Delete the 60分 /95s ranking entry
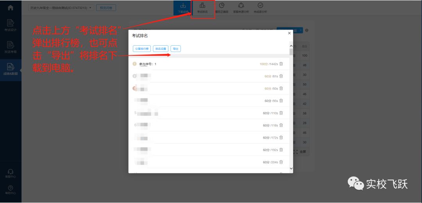 (x=281, y=101)
